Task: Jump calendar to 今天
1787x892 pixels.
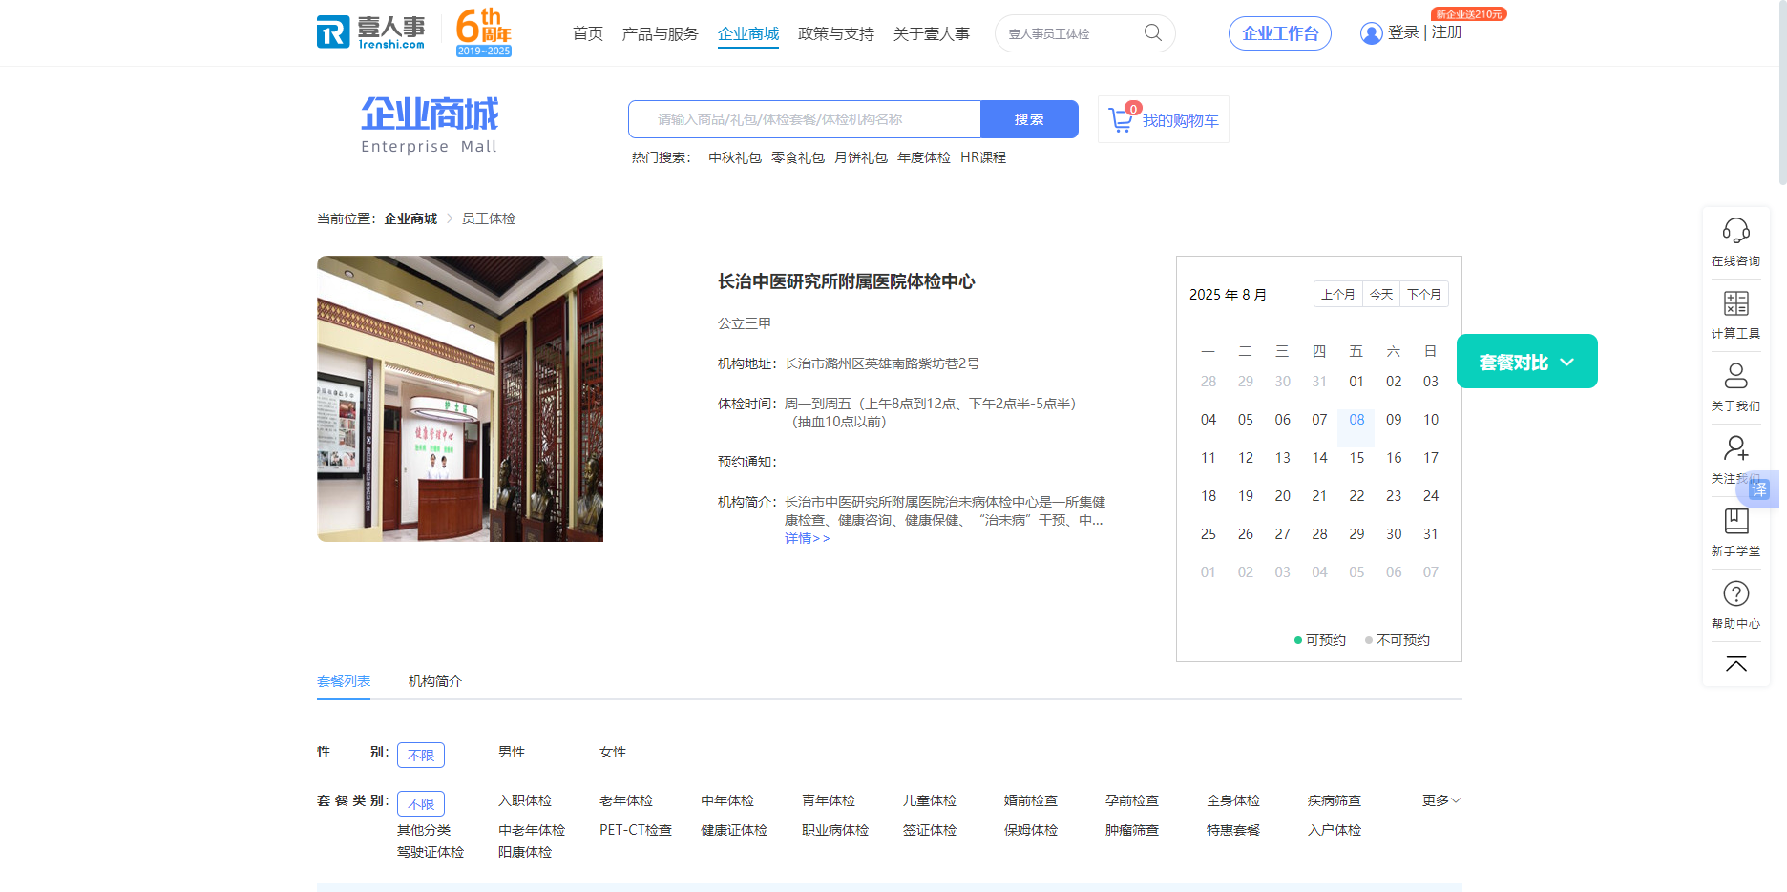Action: (x=1381, y=294)
